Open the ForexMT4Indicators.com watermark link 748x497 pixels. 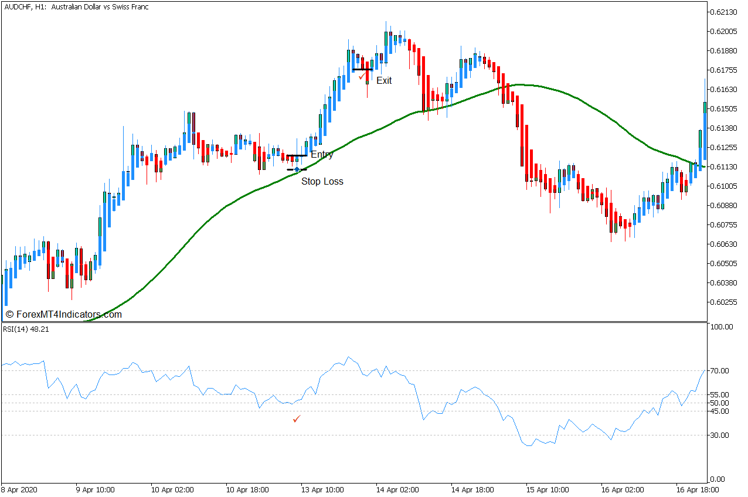(64, 315)
